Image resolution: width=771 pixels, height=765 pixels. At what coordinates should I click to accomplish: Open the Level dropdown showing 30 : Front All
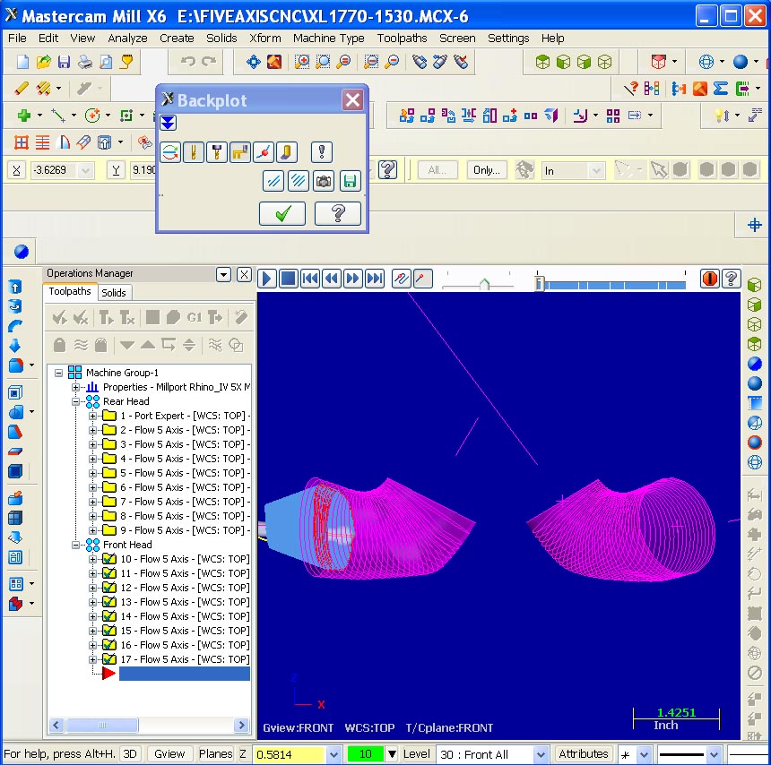541,754
